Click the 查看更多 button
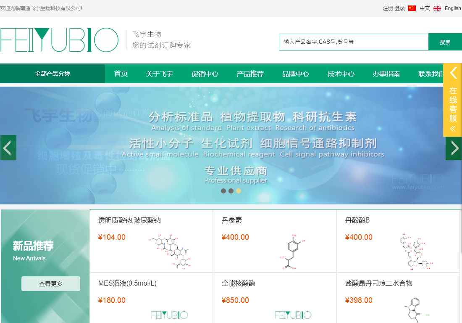This screenshot has height=323, width=462. [x=51, y=284]
